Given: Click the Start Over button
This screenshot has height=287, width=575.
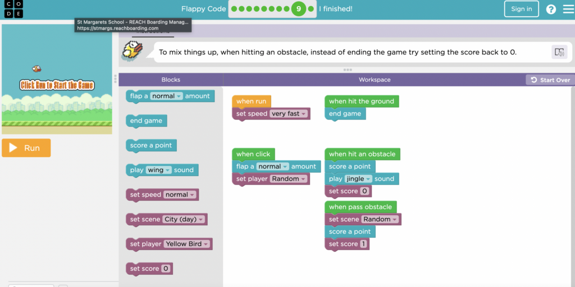Looking at the screenshot, I should [x=550, y=80].
